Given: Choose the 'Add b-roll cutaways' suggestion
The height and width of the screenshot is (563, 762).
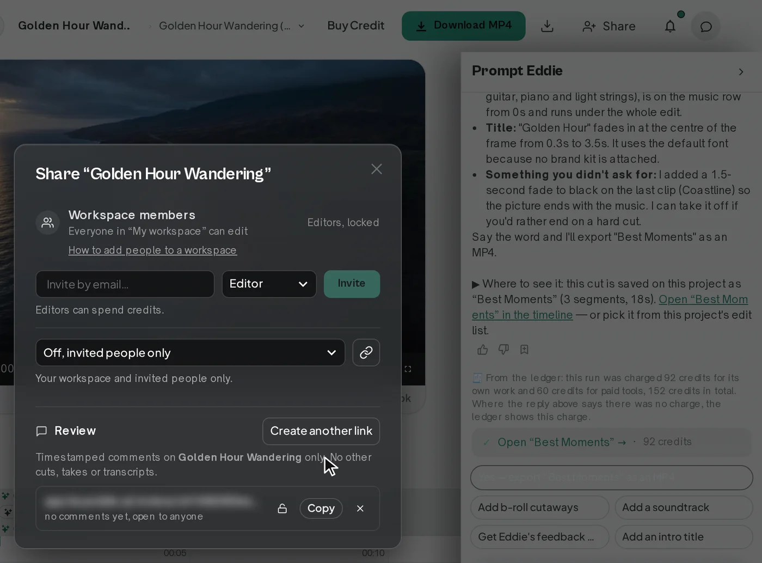Looking at the screenshot, I should coord(539,507).
